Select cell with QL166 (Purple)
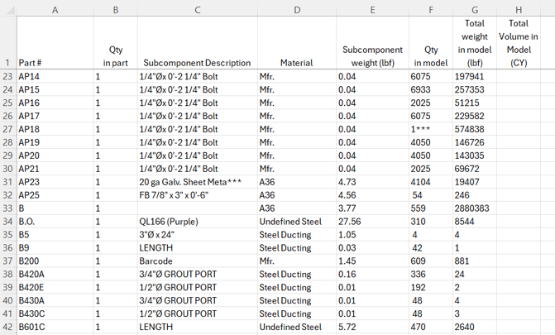 click(x=198, y=222)
